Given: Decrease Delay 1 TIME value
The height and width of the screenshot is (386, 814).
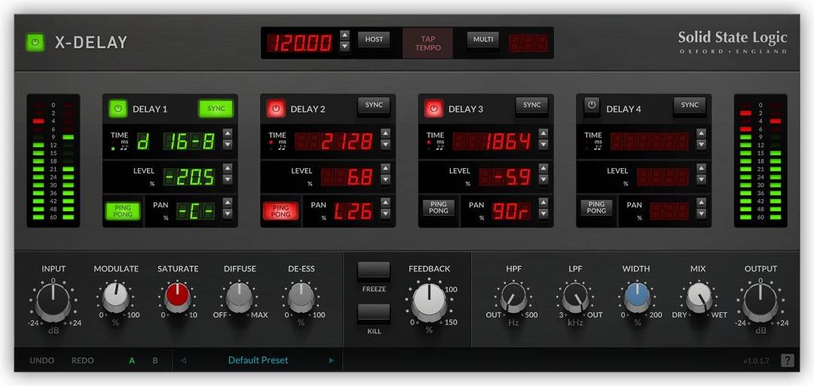Looking at the screenshot, I should pyautogui.click(x=228, y=145).
